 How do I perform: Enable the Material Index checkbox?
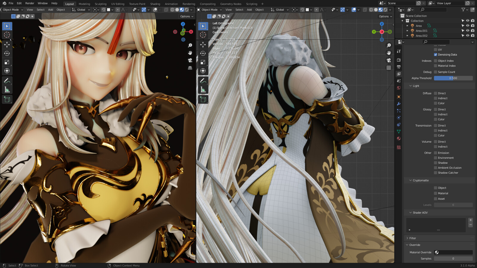[x=436, y=66]
